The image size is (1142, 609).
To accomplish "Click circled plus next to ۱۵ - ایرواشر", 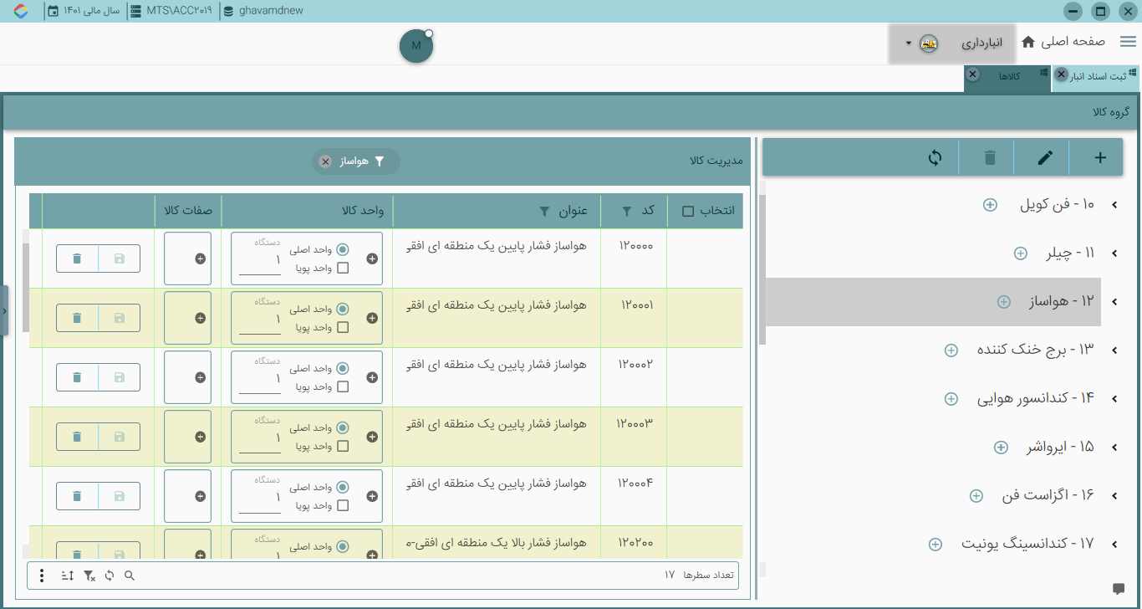I will tap(1001, 448).
